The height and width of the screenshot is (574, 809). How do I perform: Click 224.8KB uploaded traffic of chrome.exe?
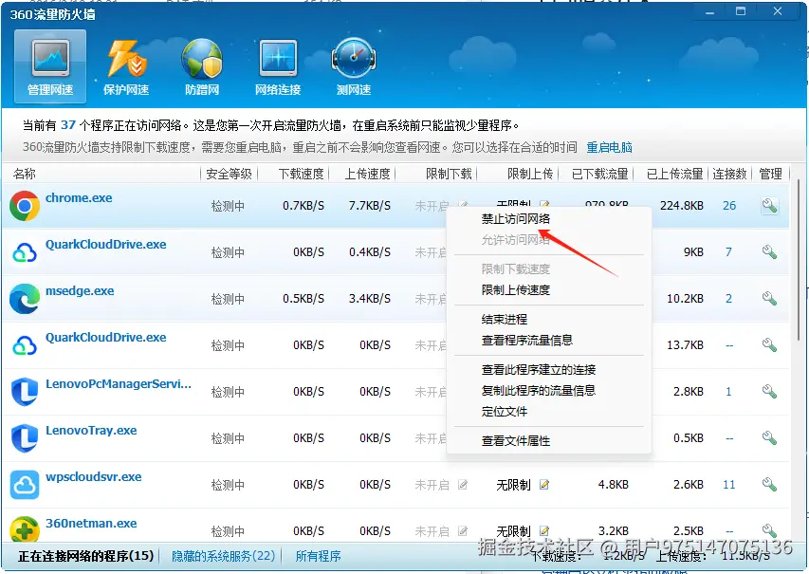(x=682, y=206)
